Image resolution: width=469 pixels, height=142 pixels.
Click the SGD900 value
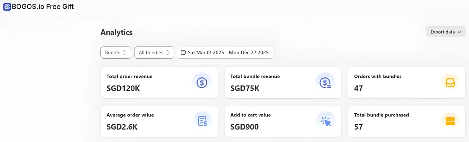[245, 127]
